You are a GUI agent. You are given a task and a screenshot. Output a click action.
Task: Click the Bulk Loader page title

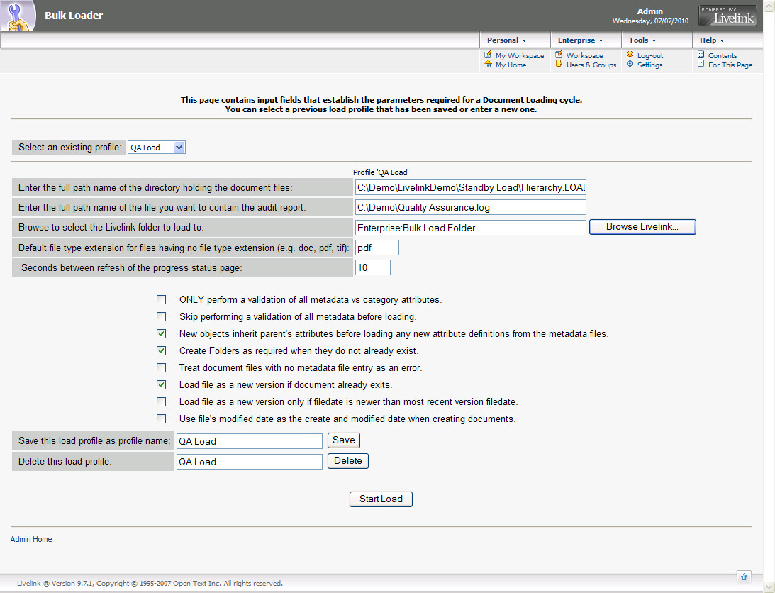point(74,16)
